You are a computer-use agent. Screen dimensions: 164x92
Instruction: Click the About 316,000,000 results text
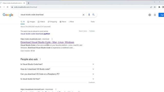point(36,27)
